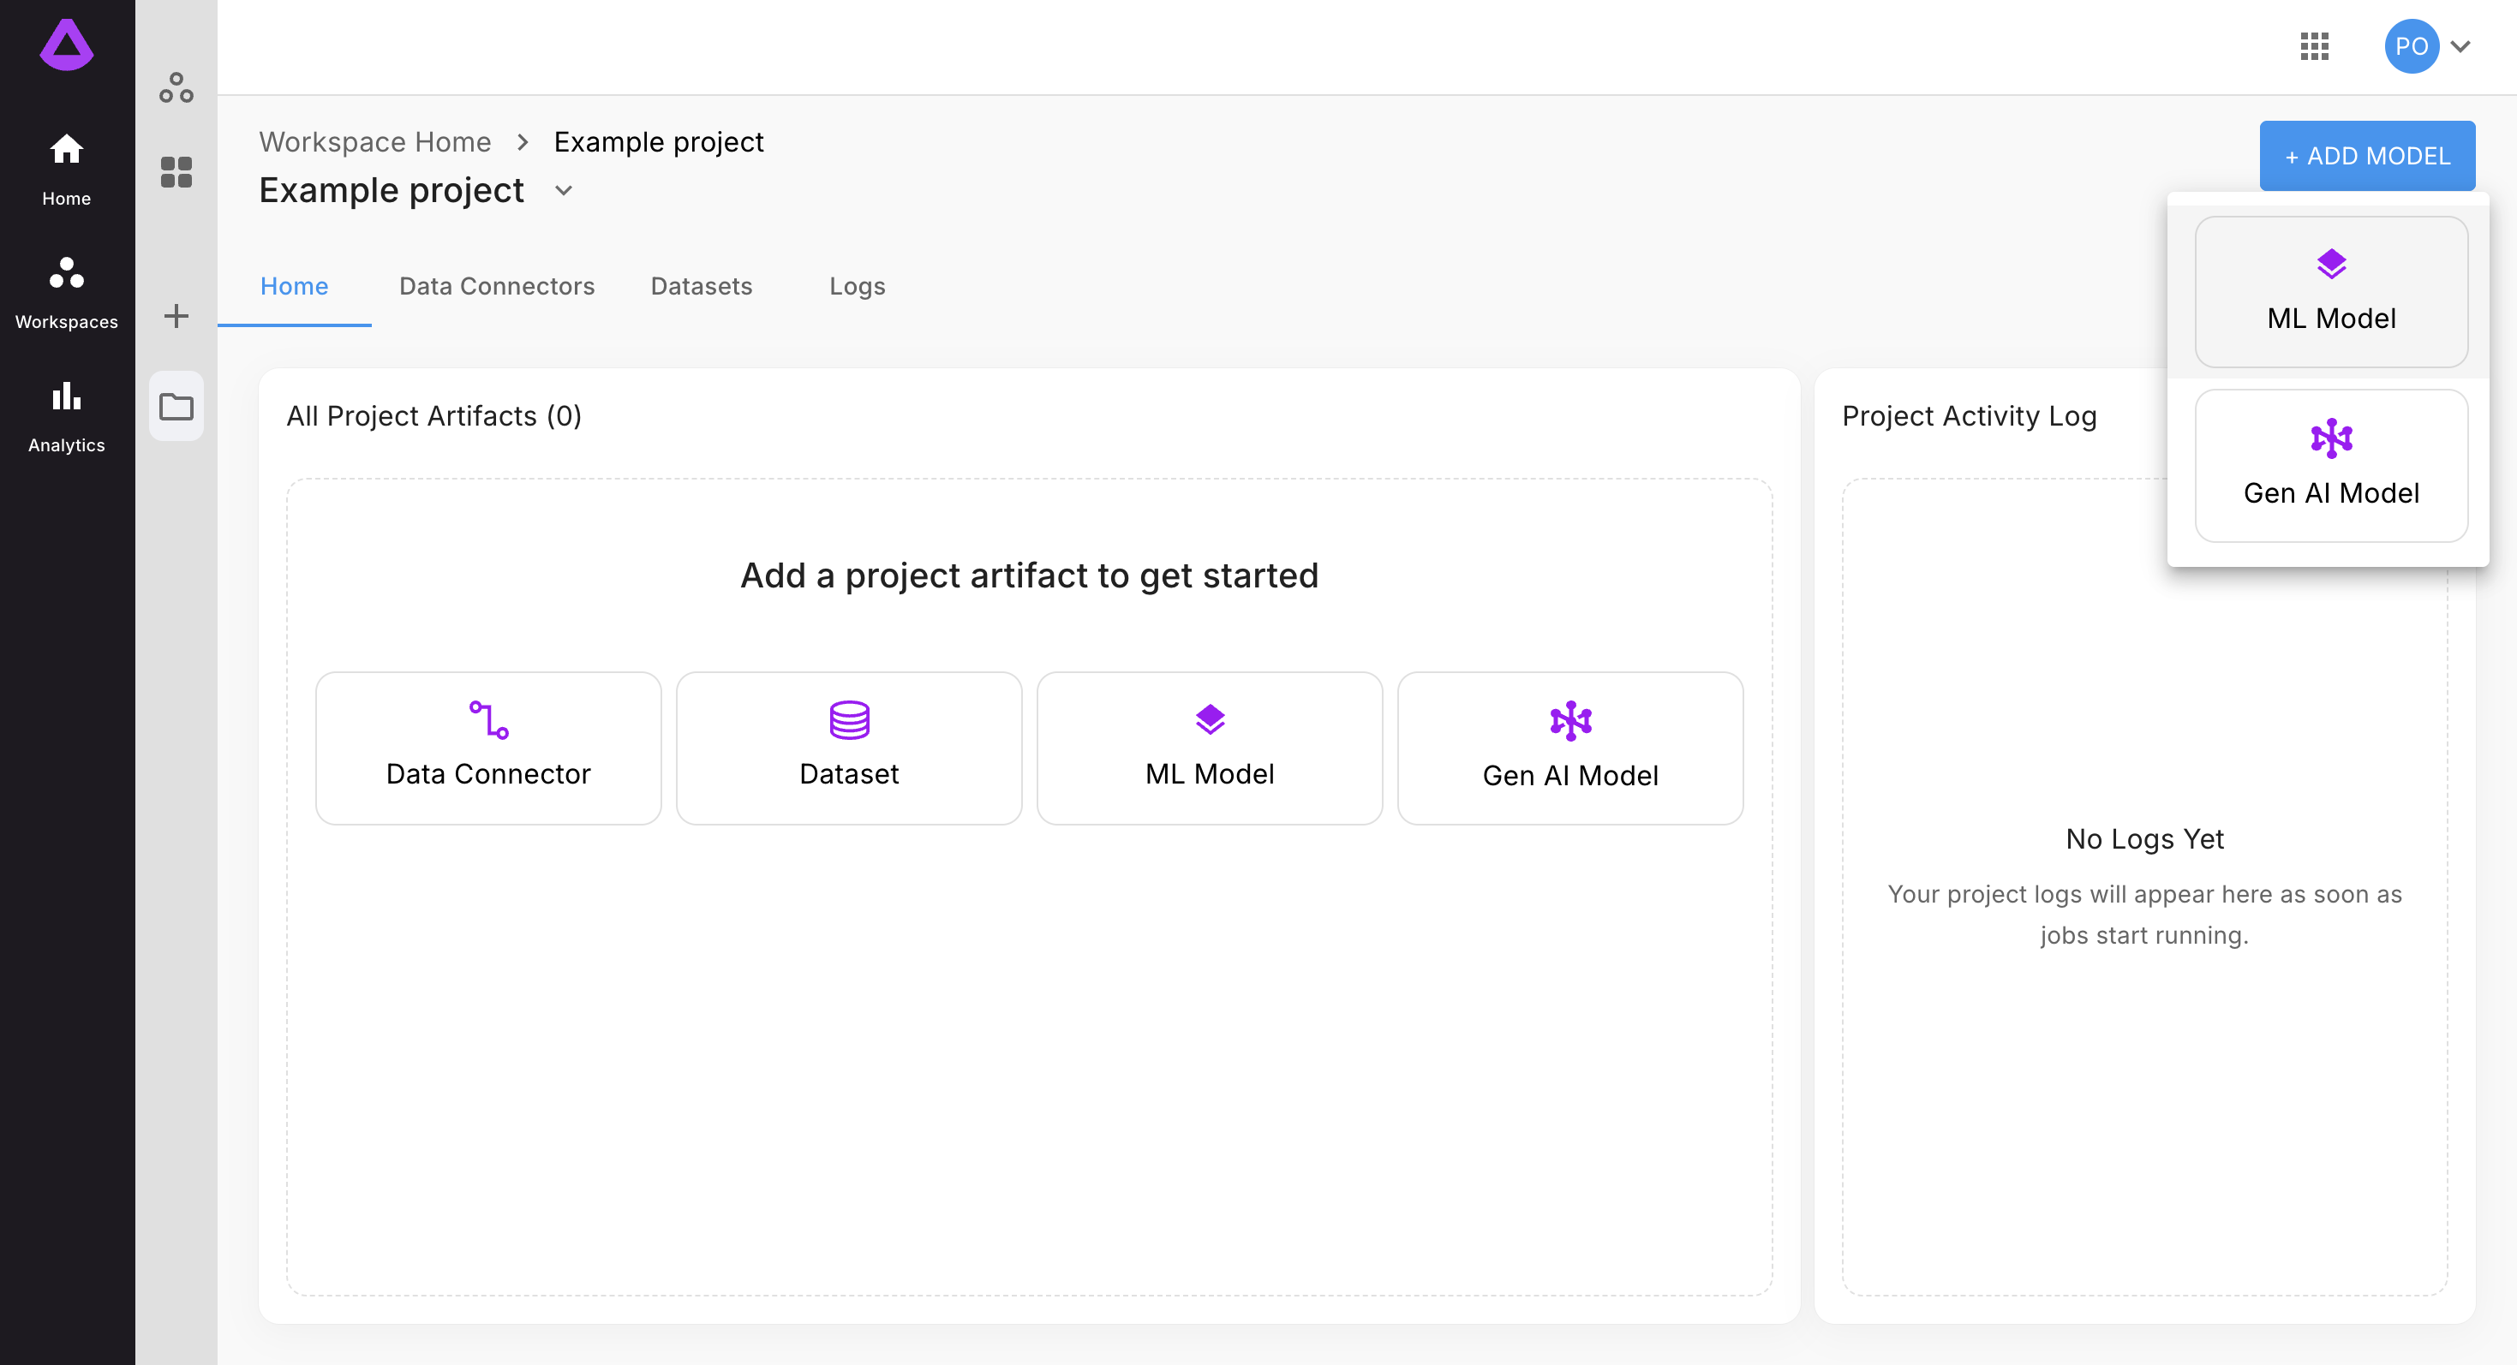This screenshot has width=2517, height=1365.
Task: Switch to the Logs tab
Action: coord(857,286)
